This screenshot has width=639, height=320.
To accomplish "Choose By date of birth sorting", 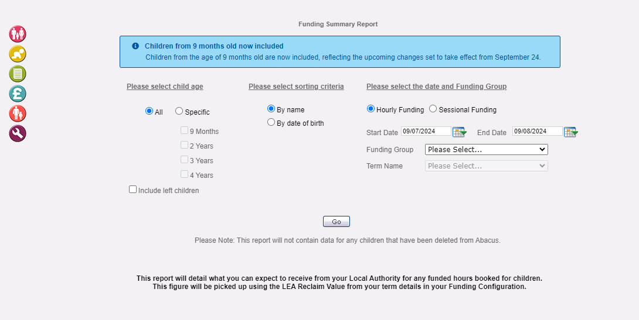I will 271,122.
